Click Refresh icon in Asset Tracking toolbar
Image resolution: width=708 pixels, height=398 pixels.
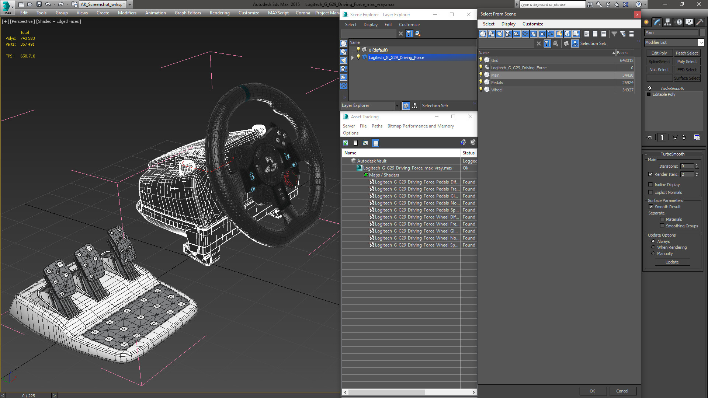346,143
